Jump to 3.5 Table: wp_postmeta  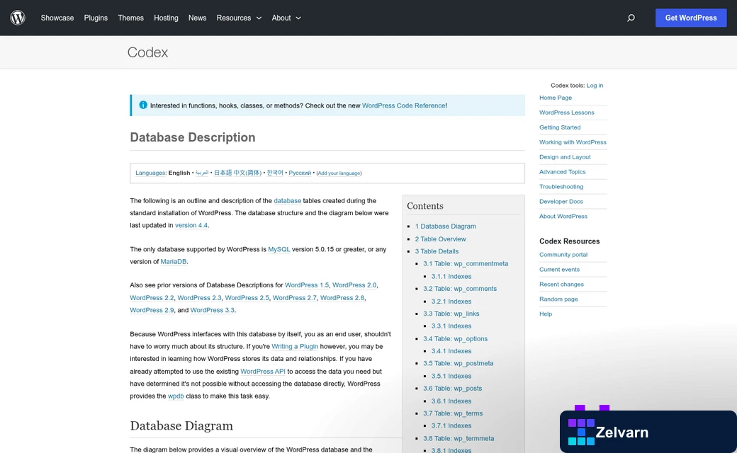click(x=458, y=363)
